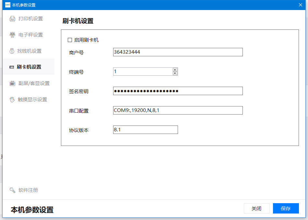
Task: Switch to 电子秤设置 section
Action: (29, 35)
